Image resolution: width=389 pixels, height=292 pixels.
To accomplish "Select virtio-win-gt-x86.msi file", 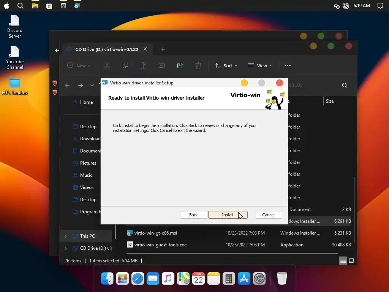I will 155,233.
